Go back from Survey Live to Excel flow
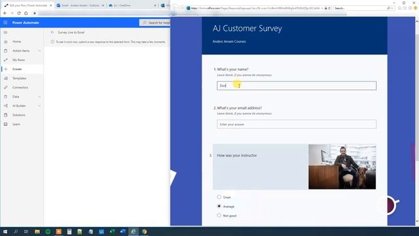Viewport: 419px width, 236px height. pyautogui.click(x=52, y=32)
